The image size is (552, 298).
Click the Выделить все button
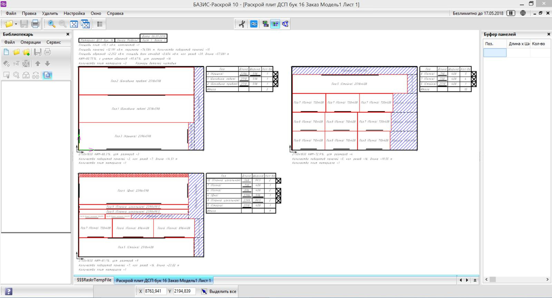[x=219, y=291]
